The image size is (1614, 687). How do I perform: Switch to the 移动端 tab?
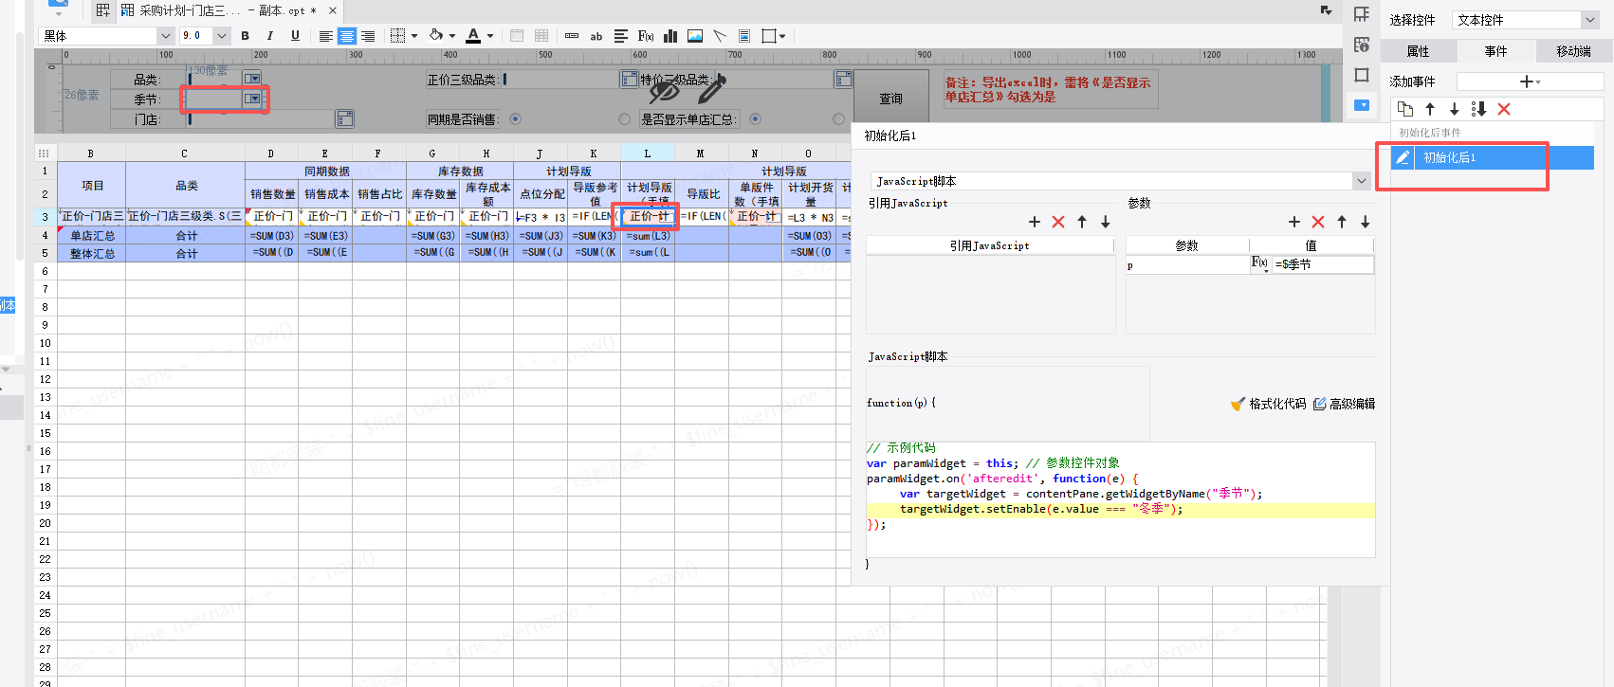[x=1573, y=51]
